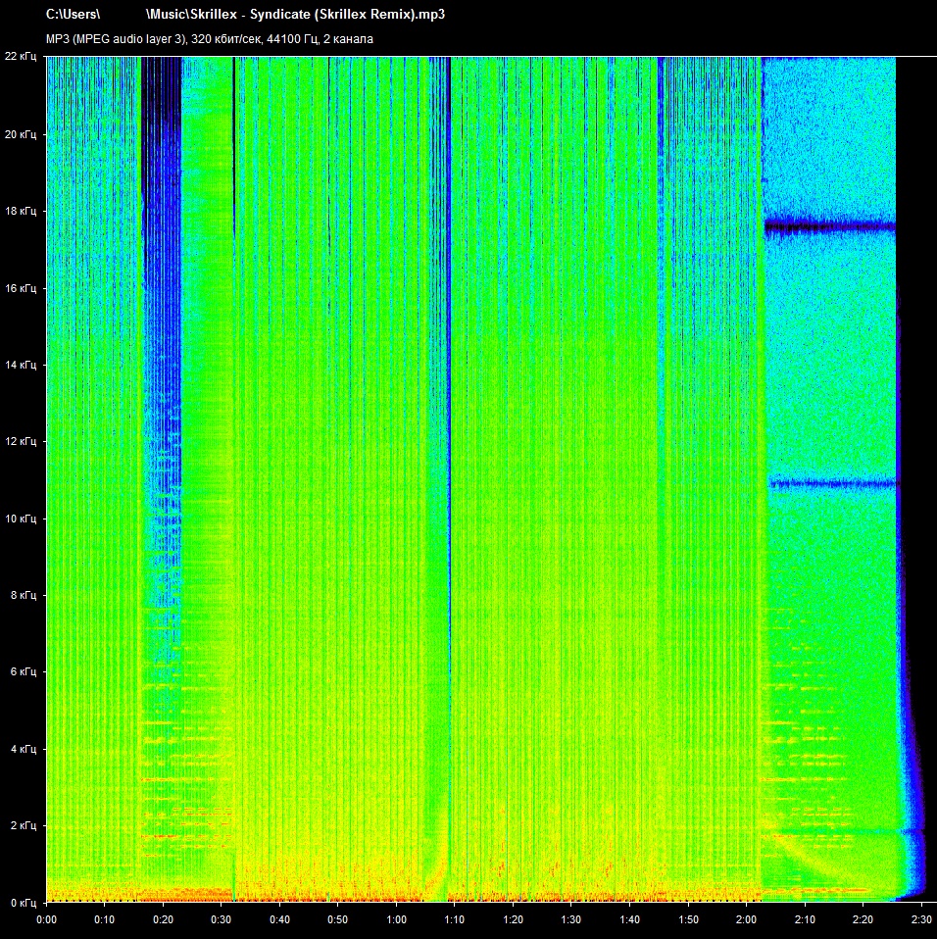Click the dark horizontal notch band below 18 кГц
The height and width of the screenshot is (939, 937).
(830, 227)
